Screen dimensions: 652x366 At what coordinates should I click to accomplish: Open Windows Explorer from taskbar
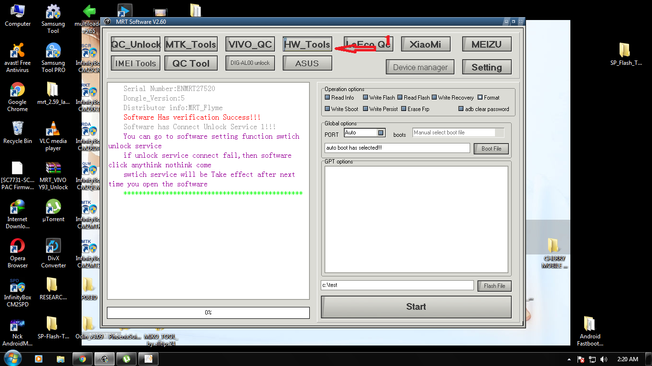pyautogui.click(x=61, y=359)
